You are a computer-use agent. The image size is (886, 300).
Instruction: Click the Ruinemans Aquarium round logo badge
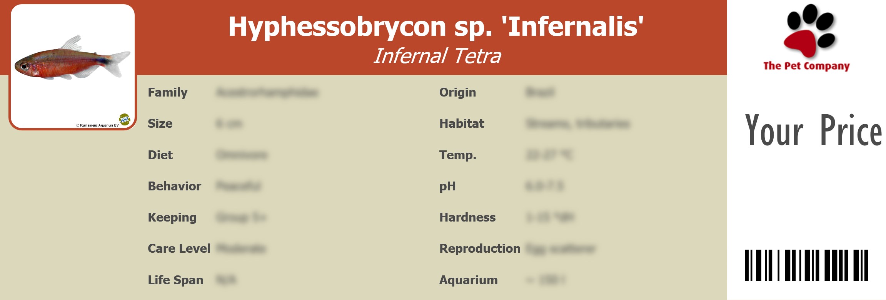(x=124, y=119)
